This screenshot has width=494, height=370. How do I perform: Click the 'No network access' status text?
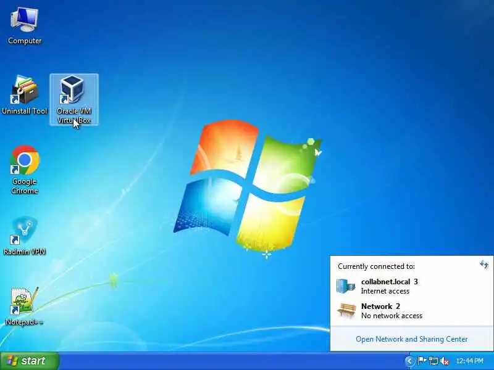pyautogui.click(x=391, y=316)
